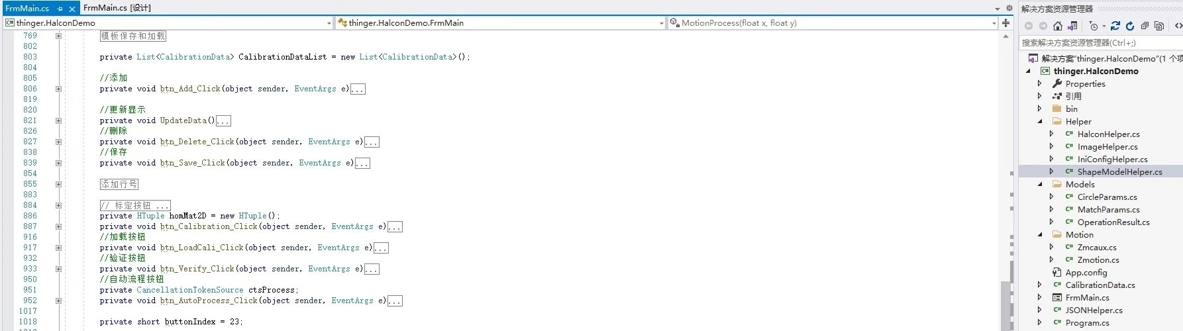The height and width of the screenshot is (331, 1183).
Task: Select MatchParams.cs file
Action: click(1108, 209)
